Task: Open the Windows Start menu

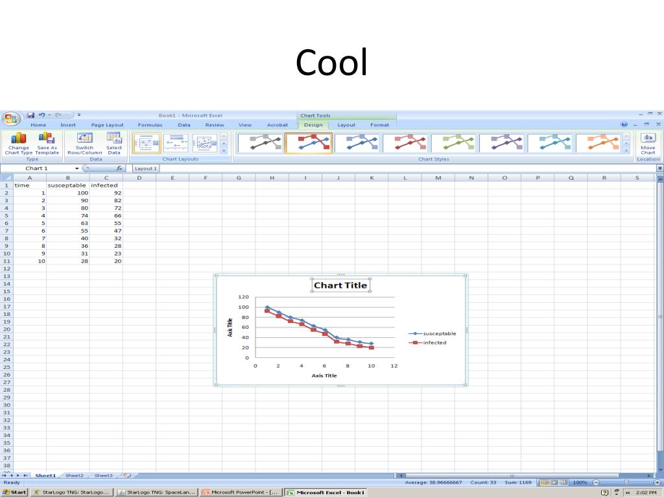Action: 14,492
